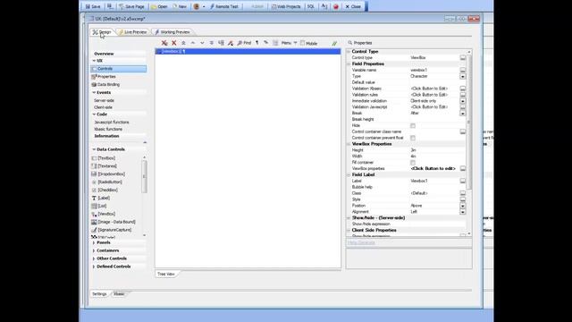
Task: Click the Find binoculars button
Action: 244,43
